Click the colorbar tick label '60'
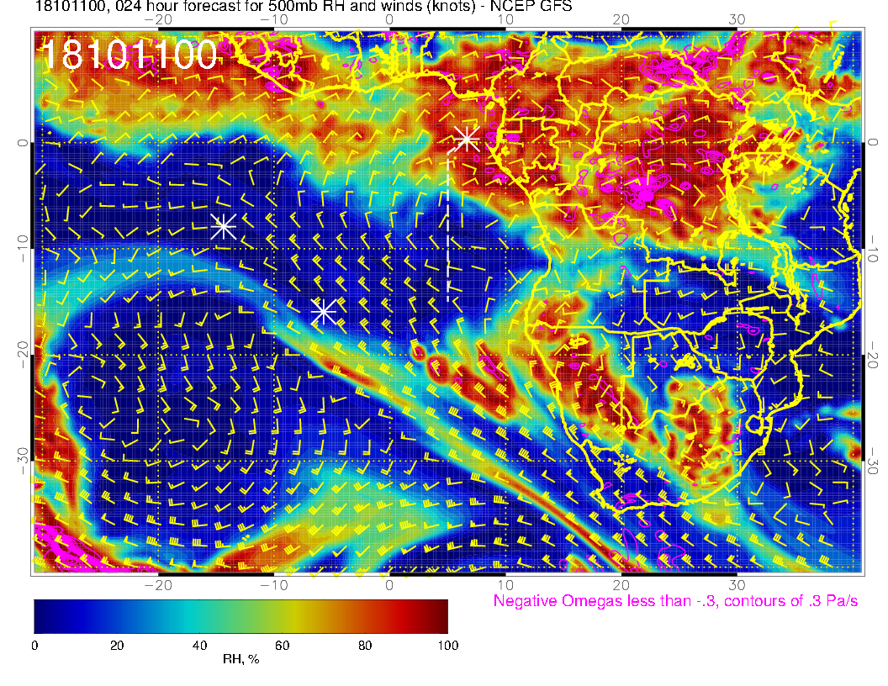888x686 pixels. (282, 646)
